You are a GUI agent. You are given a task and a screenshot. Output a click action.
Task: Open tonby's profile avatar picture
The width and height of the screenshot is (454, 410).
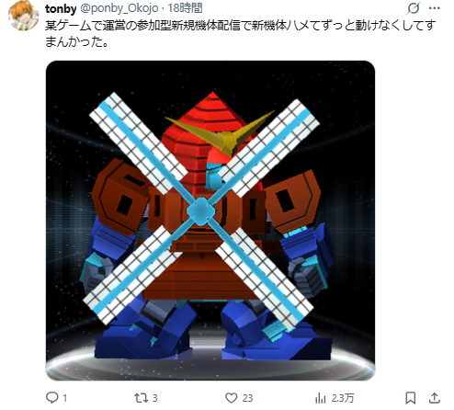[x=23, y=16]
